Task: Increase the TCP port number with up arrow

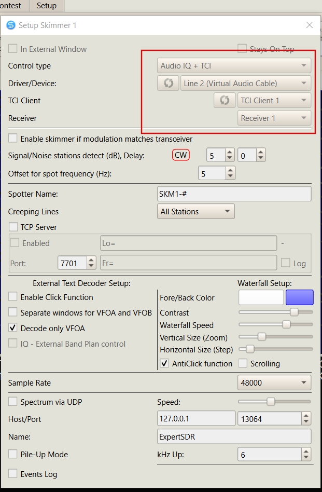Action: pyautogui.click(x=92, y=260)
